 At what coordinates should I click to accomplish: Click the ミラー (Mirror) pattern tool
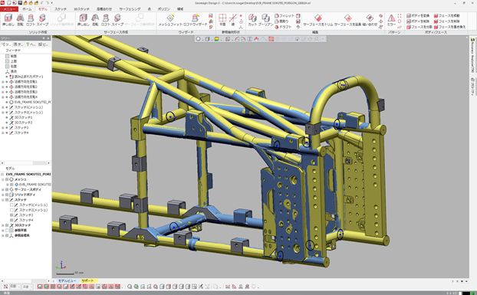click(391, 20)
